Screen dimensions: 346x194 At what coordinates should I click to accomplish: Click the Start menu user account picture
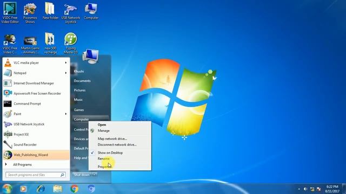click(90, 56)
